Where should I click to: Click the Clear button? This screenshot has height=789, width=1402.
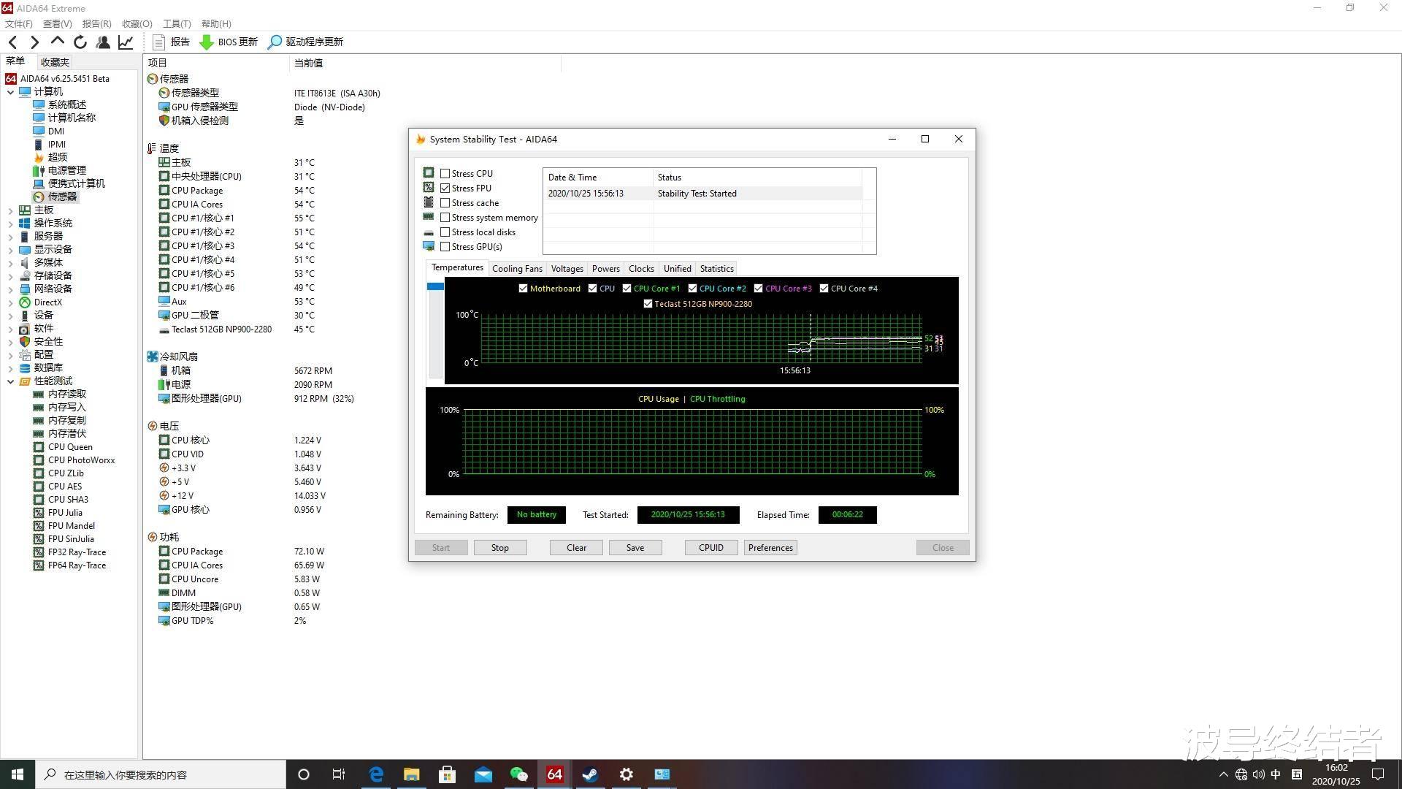(x=576, y=548)
